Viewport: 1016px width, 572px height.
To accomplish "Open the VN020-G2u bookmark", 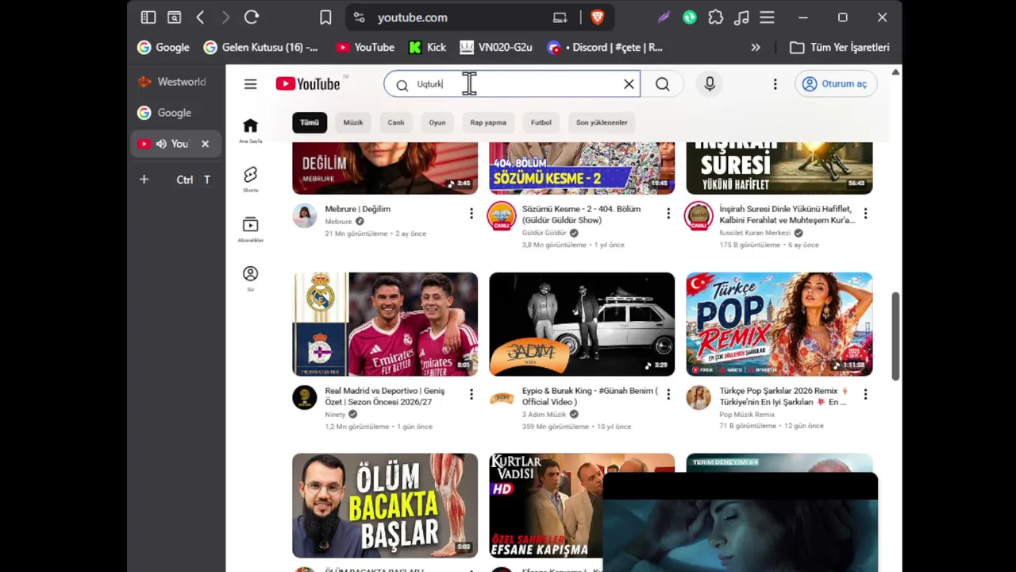I will [x=496, y=48].
